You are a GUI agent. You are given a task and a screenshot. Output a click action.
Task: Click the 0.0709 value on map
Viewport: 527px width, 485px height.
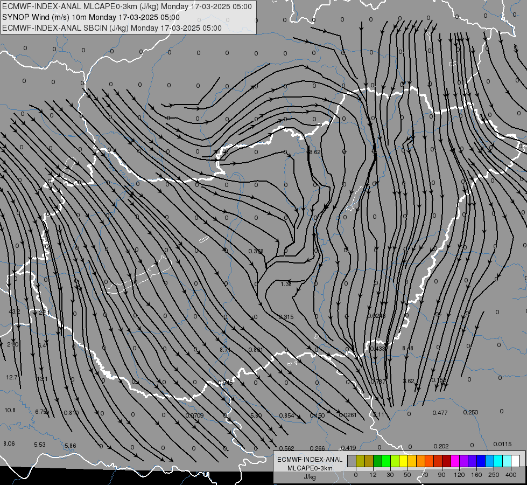coord(195,415)
